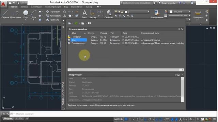Open attach file dropdown arrow in references palette
Viewport: 218px width, 122px height.
(x=73, y=23)
